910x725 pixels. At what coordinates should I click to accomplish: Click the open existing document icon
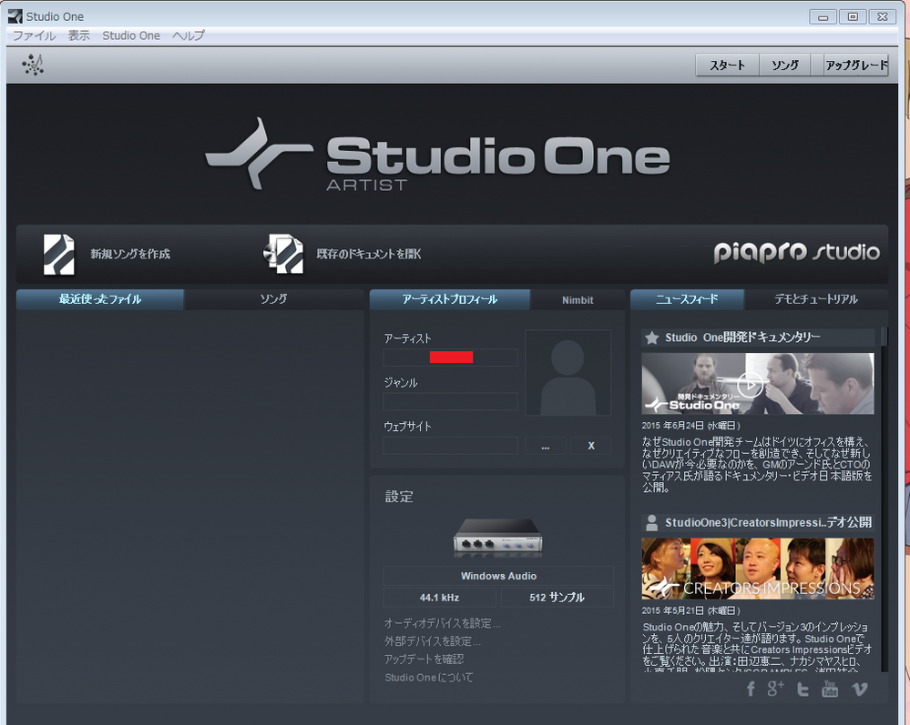(283, 254)
